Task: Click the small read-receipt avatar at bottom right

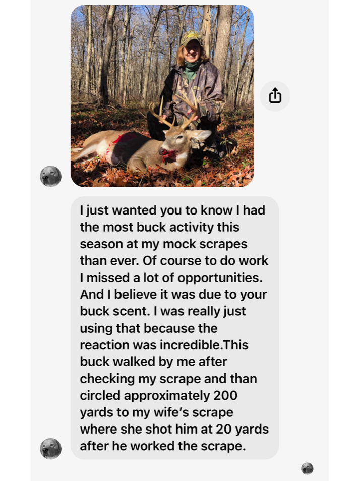Action: tap(307, 468)
